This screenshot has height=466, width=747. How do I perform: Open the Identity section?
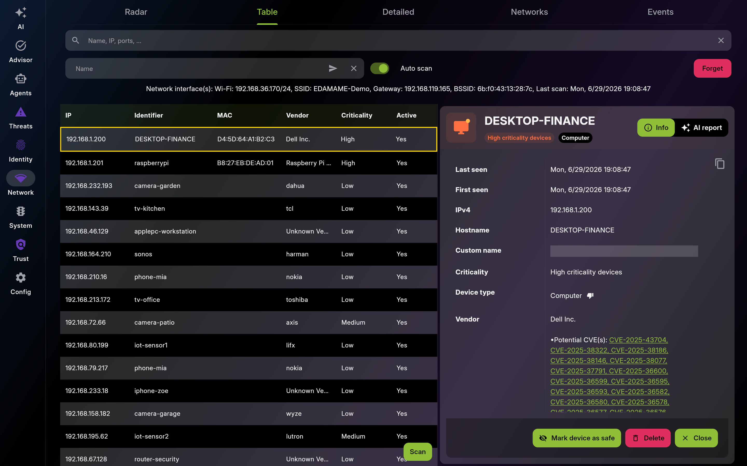click(21, 151)
